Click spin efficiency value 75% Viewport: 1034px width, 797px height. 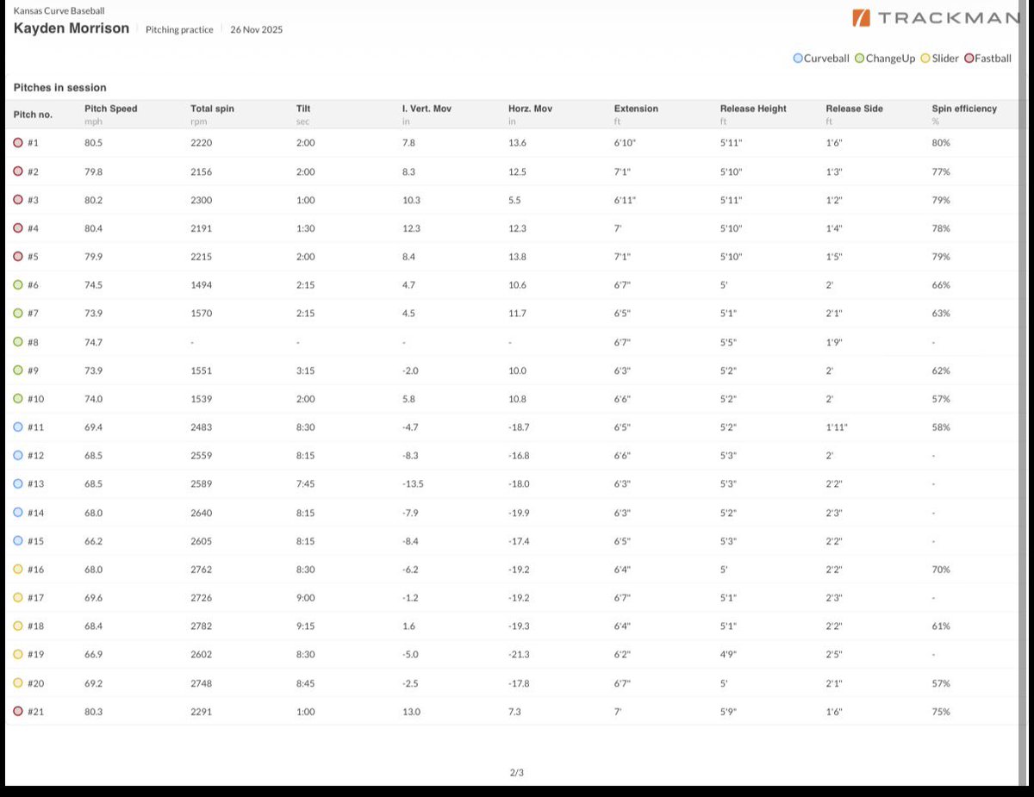(941, 712)
